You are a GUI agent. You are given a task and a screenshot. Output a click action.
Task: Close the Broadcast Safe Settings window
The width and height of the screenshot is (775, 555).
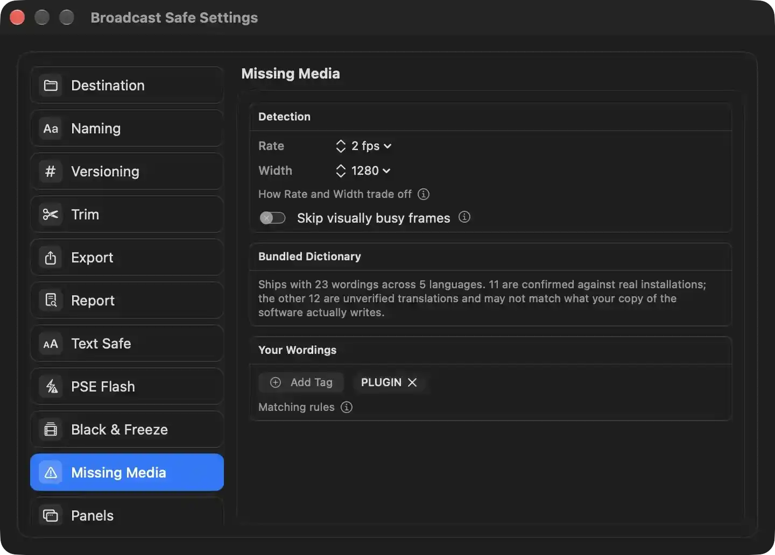pos(18,18)
